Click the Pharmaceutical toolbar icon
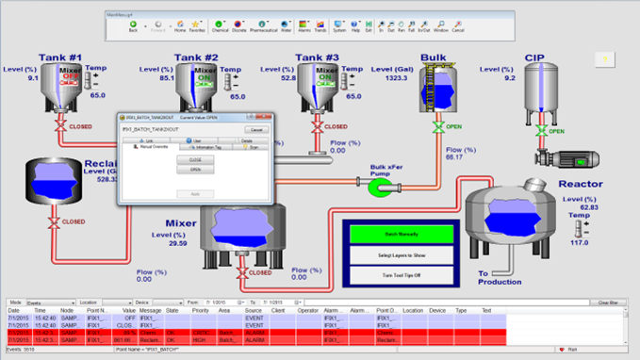The height and width of the screenshot is (360, 640). (263, 26)
